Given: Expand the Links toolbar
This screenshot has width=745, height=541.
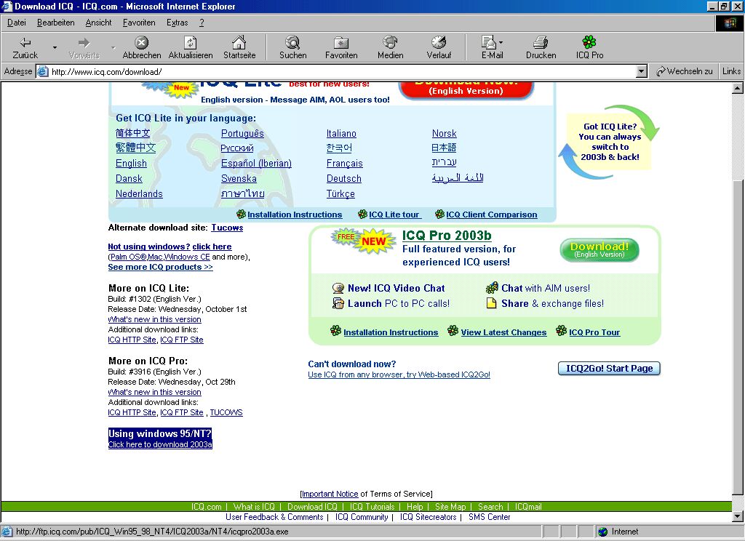Looking at the screenshot, I should (x=731, y=71).
